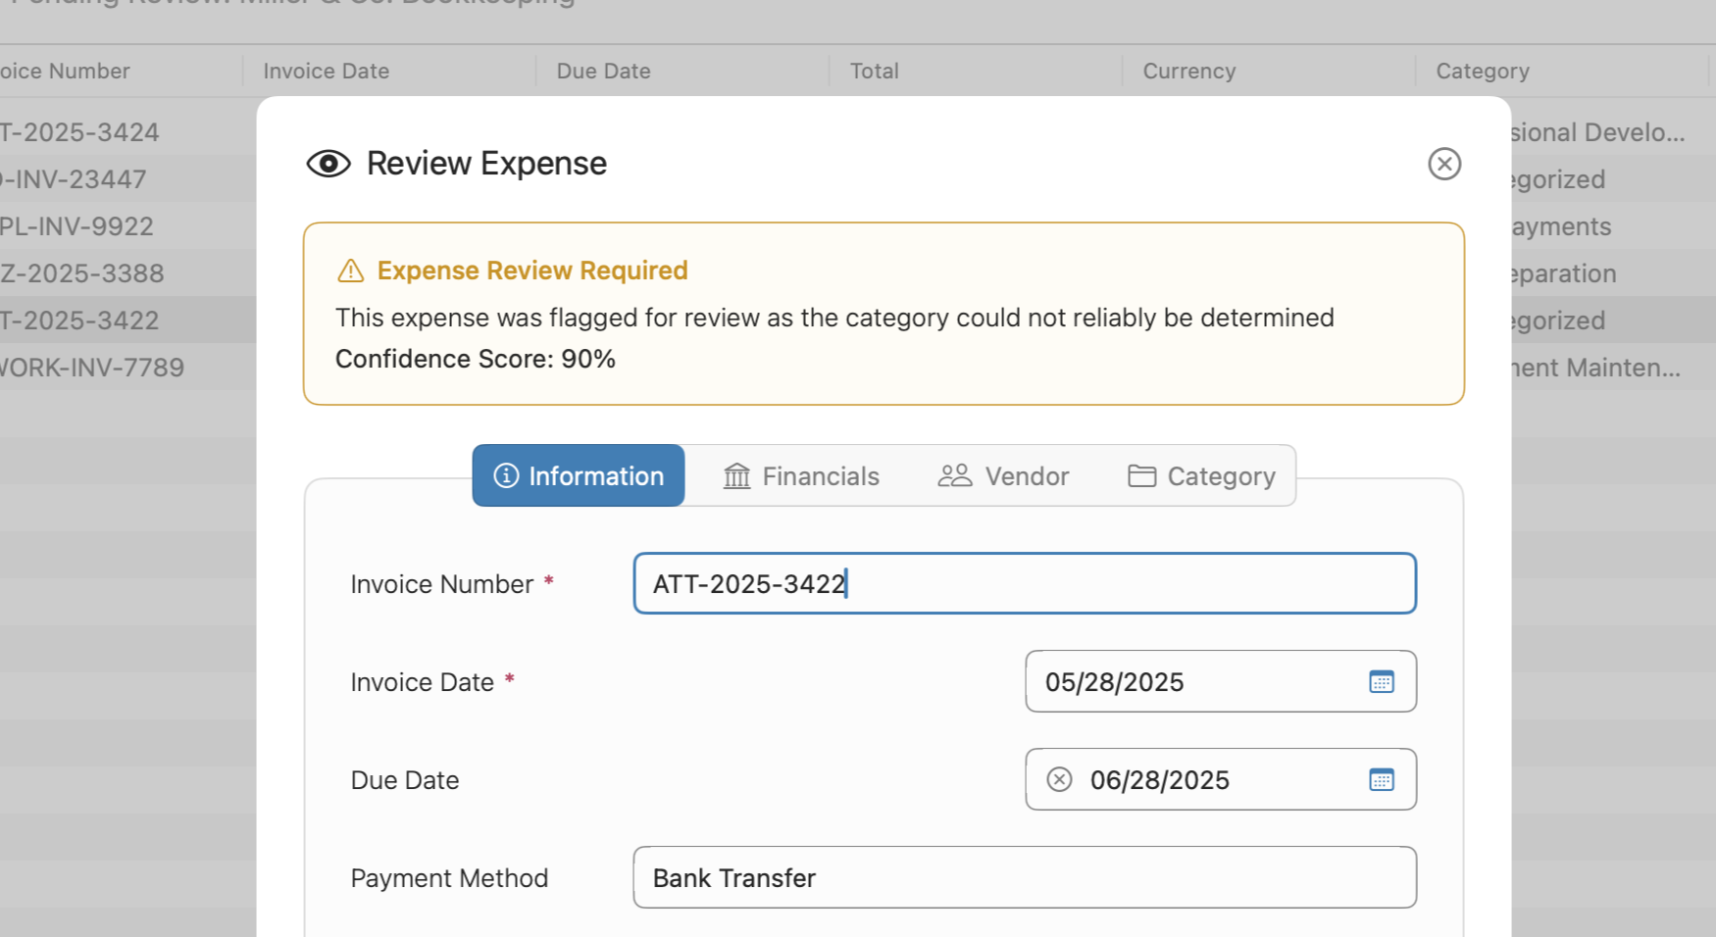Sort the table by the Category column
This screenshot has width=1716, height=937.
click(x=1482, y=71)
